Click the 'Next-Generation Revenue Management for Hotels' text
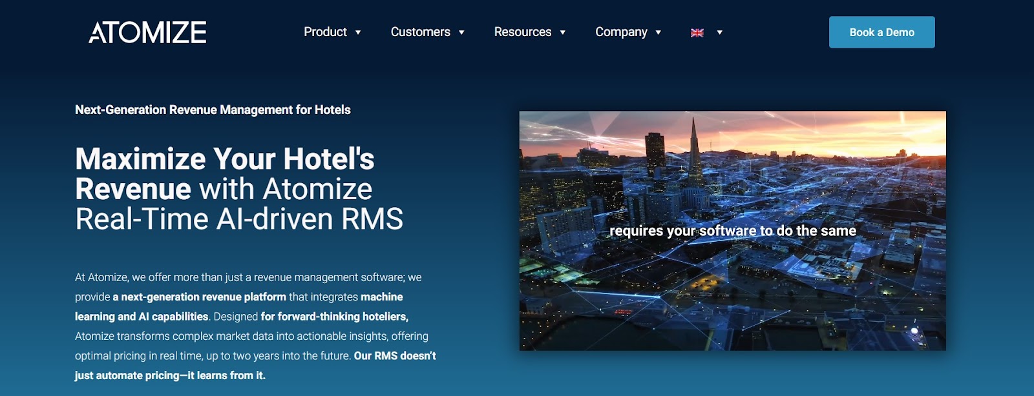This screenshot has height=396, width=1034. (213, 110)
